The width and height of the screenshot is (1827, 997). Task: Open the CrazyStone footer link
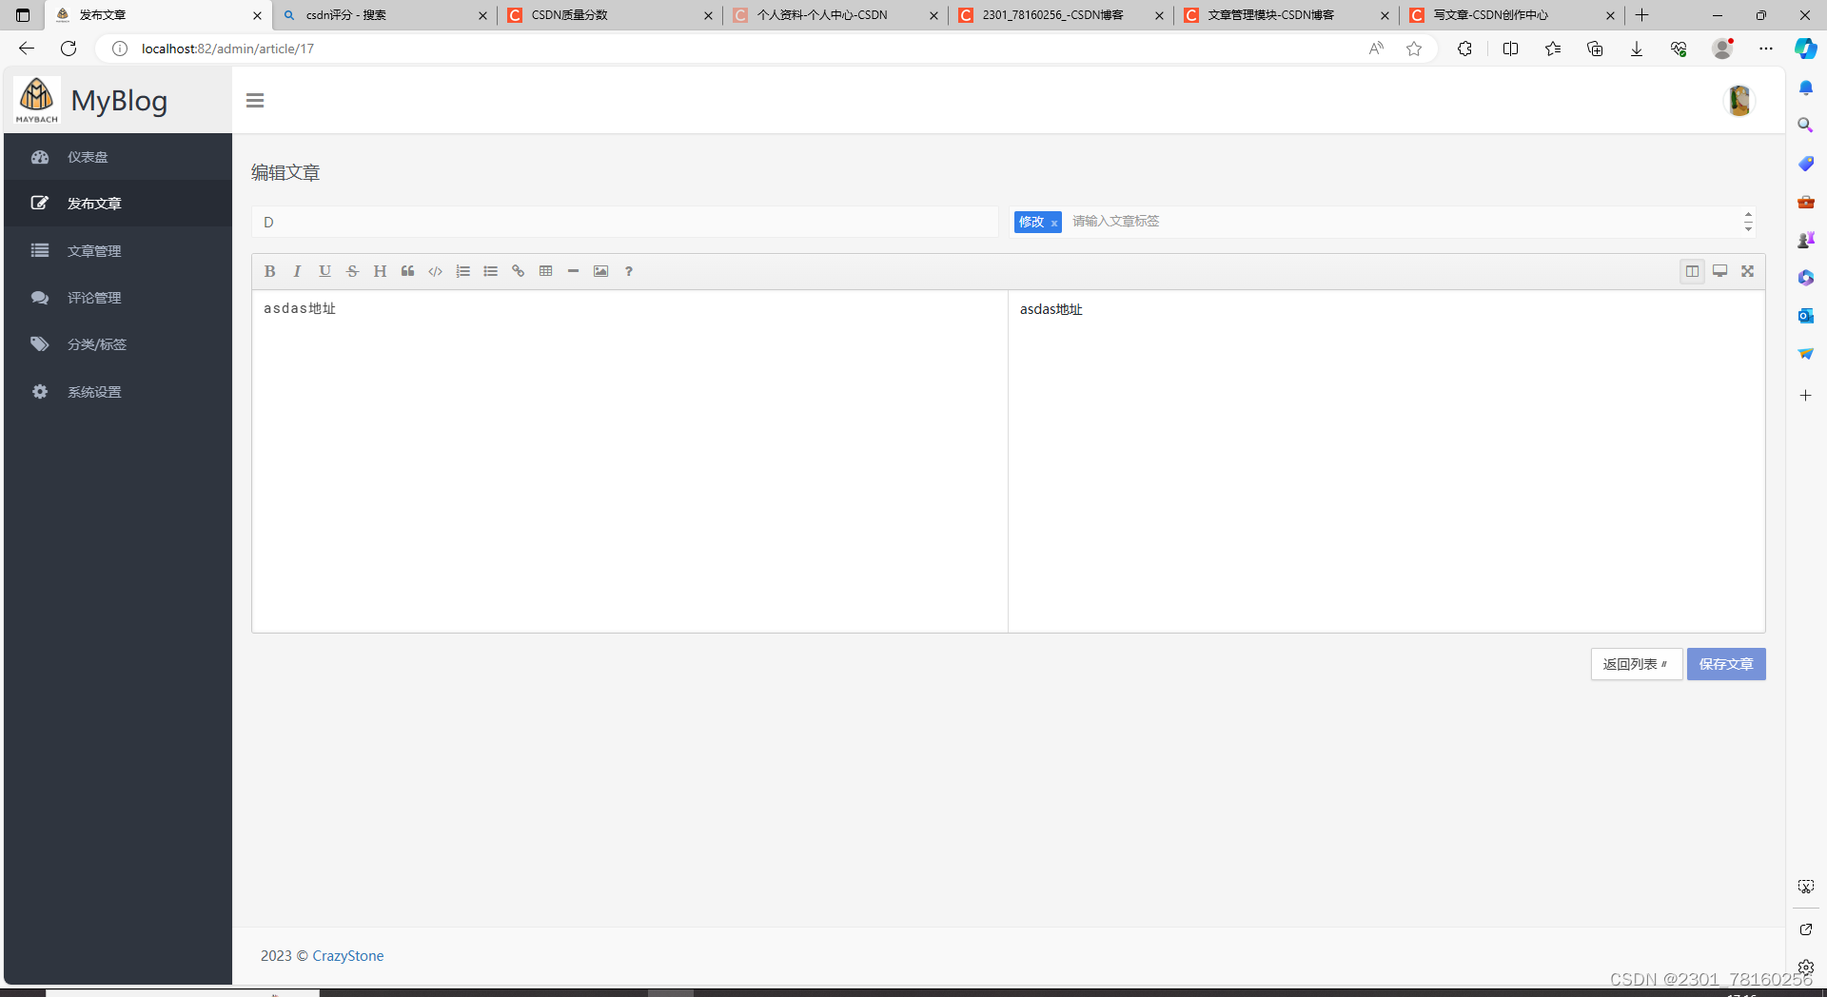[348, 955]
